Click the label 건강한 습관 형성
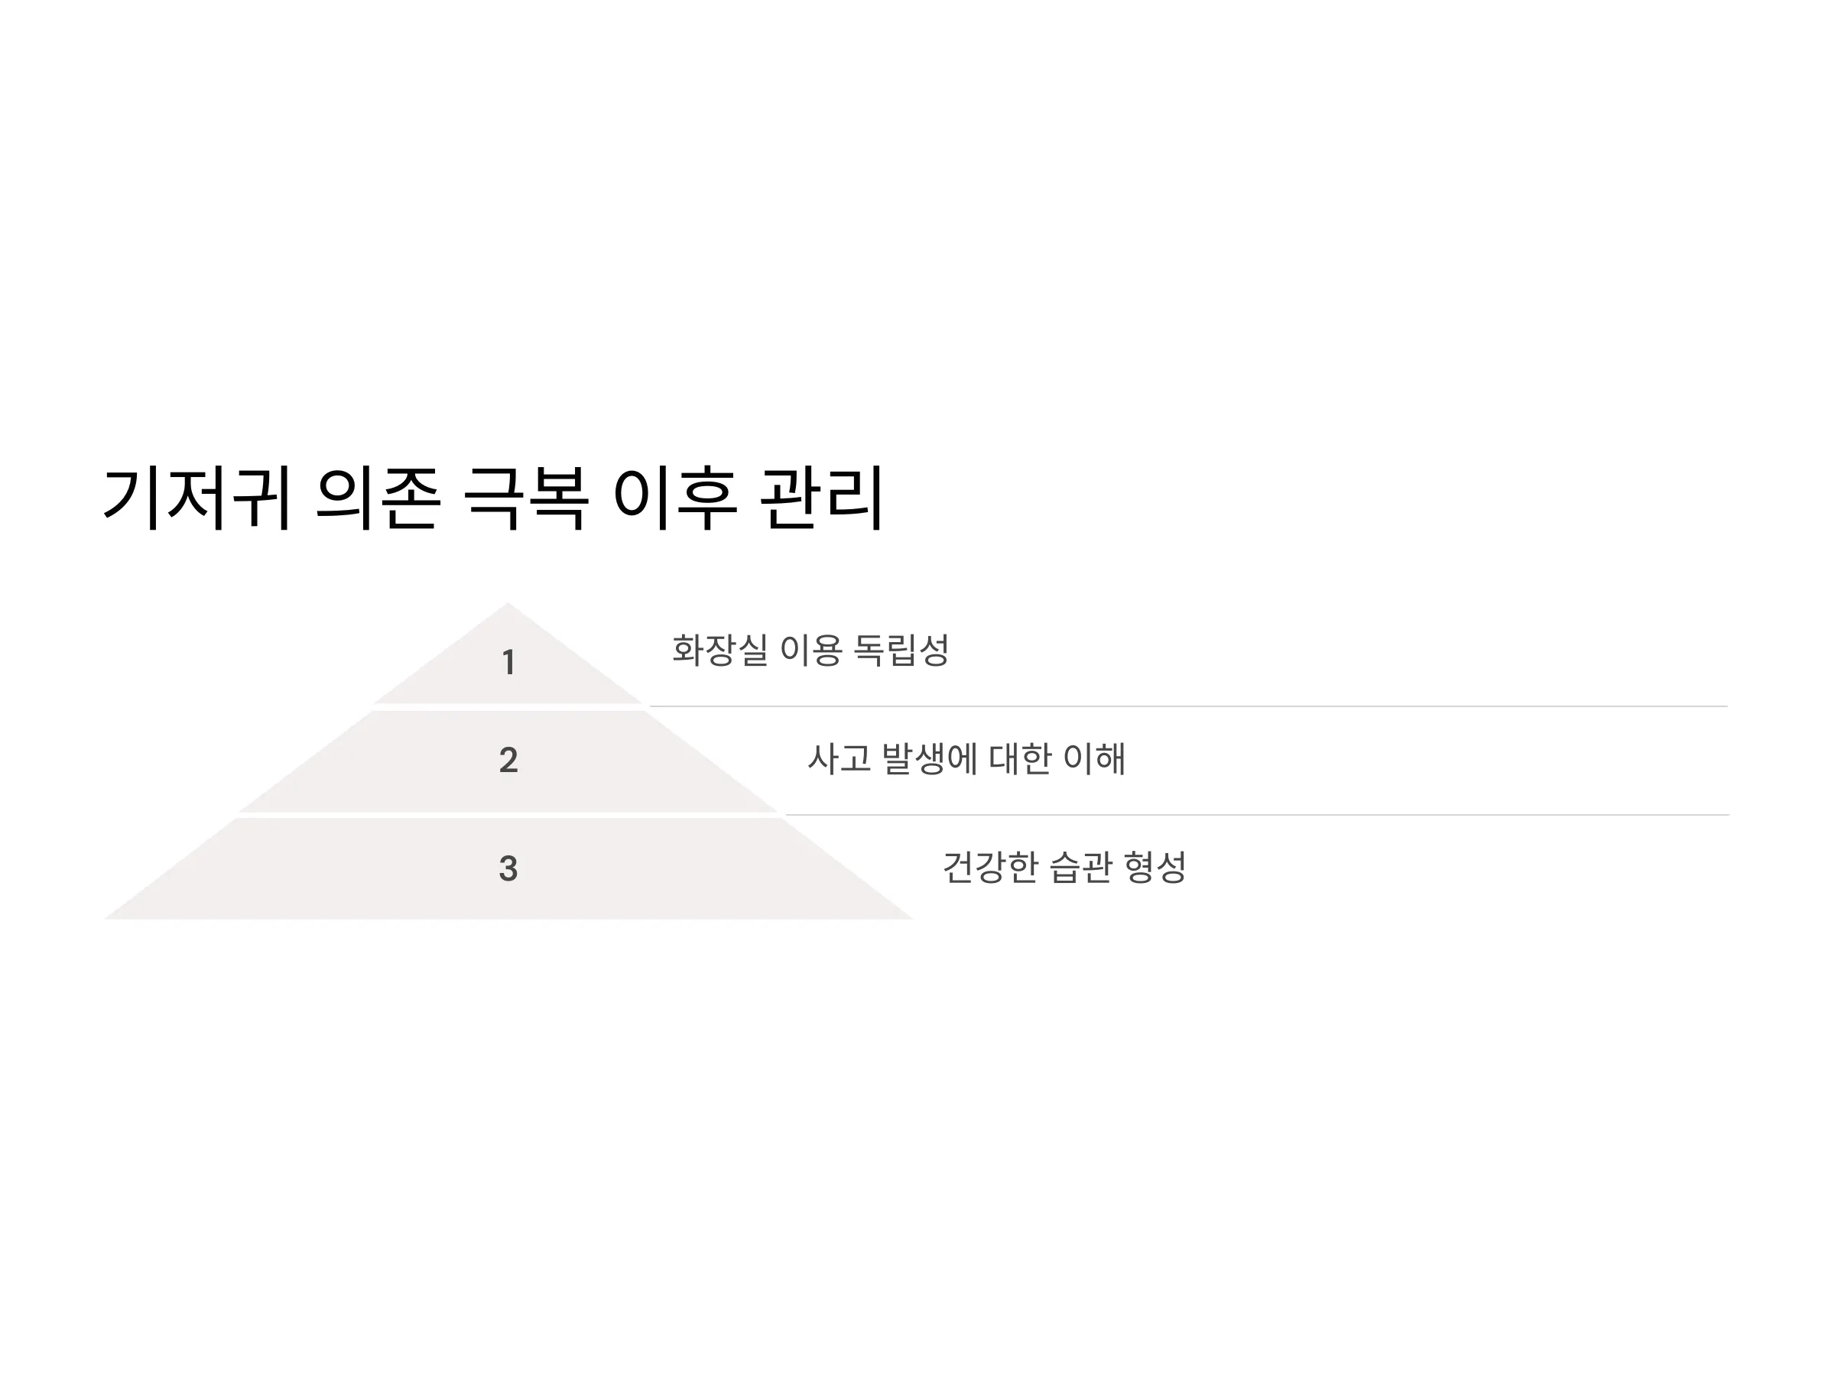1835x1376 pixels. (x=1064, y=868)
